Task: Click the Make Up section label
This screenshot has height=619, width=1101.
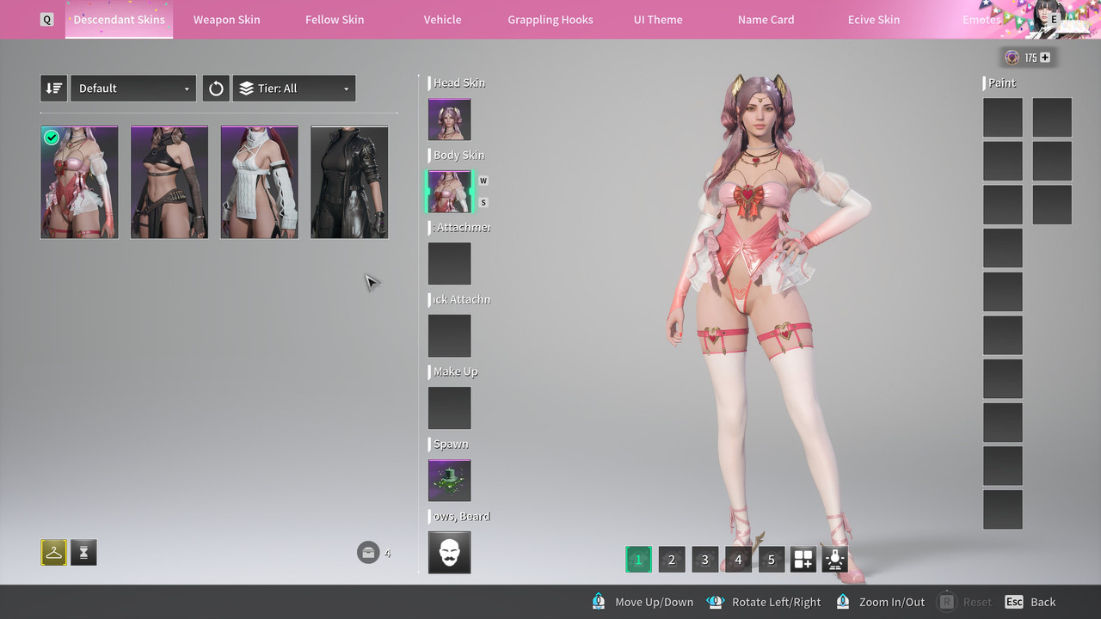Action: pyautogui.click(x=455, y=371)
